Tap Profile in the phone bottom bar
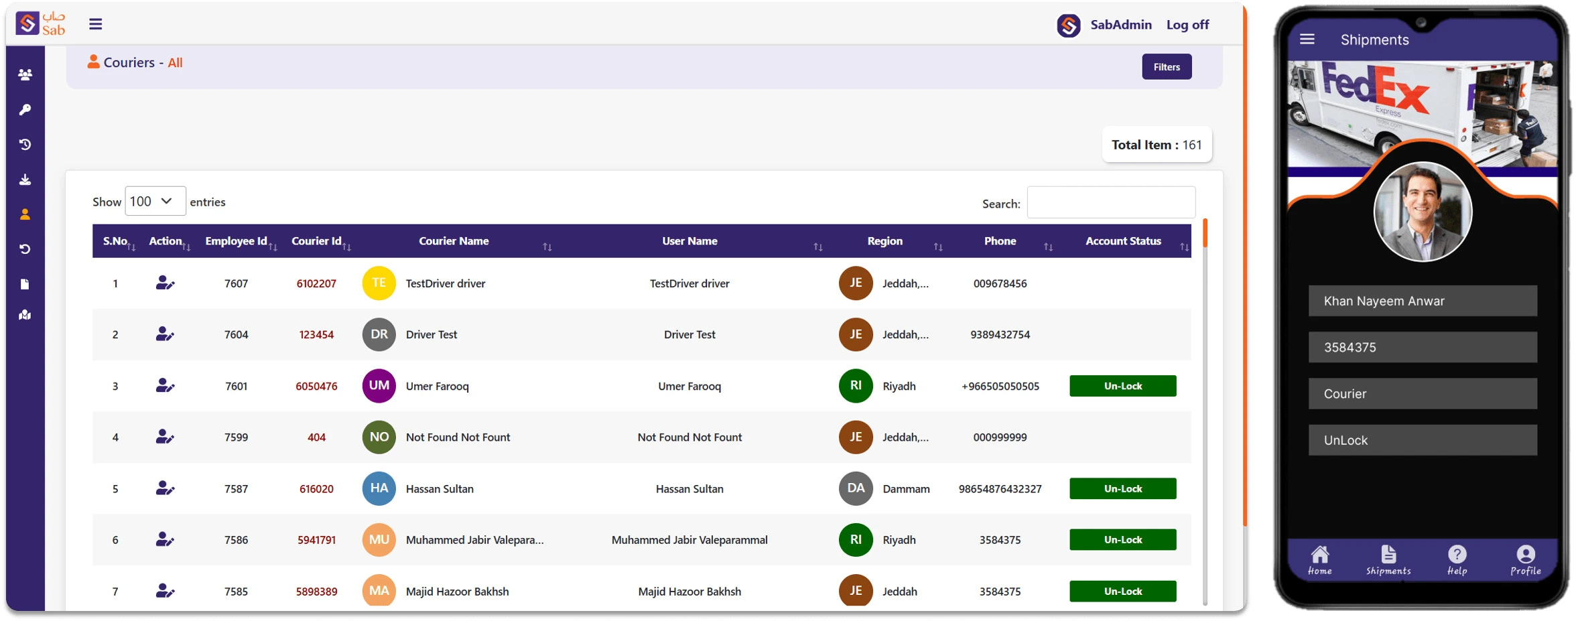 click(1525, 560)
